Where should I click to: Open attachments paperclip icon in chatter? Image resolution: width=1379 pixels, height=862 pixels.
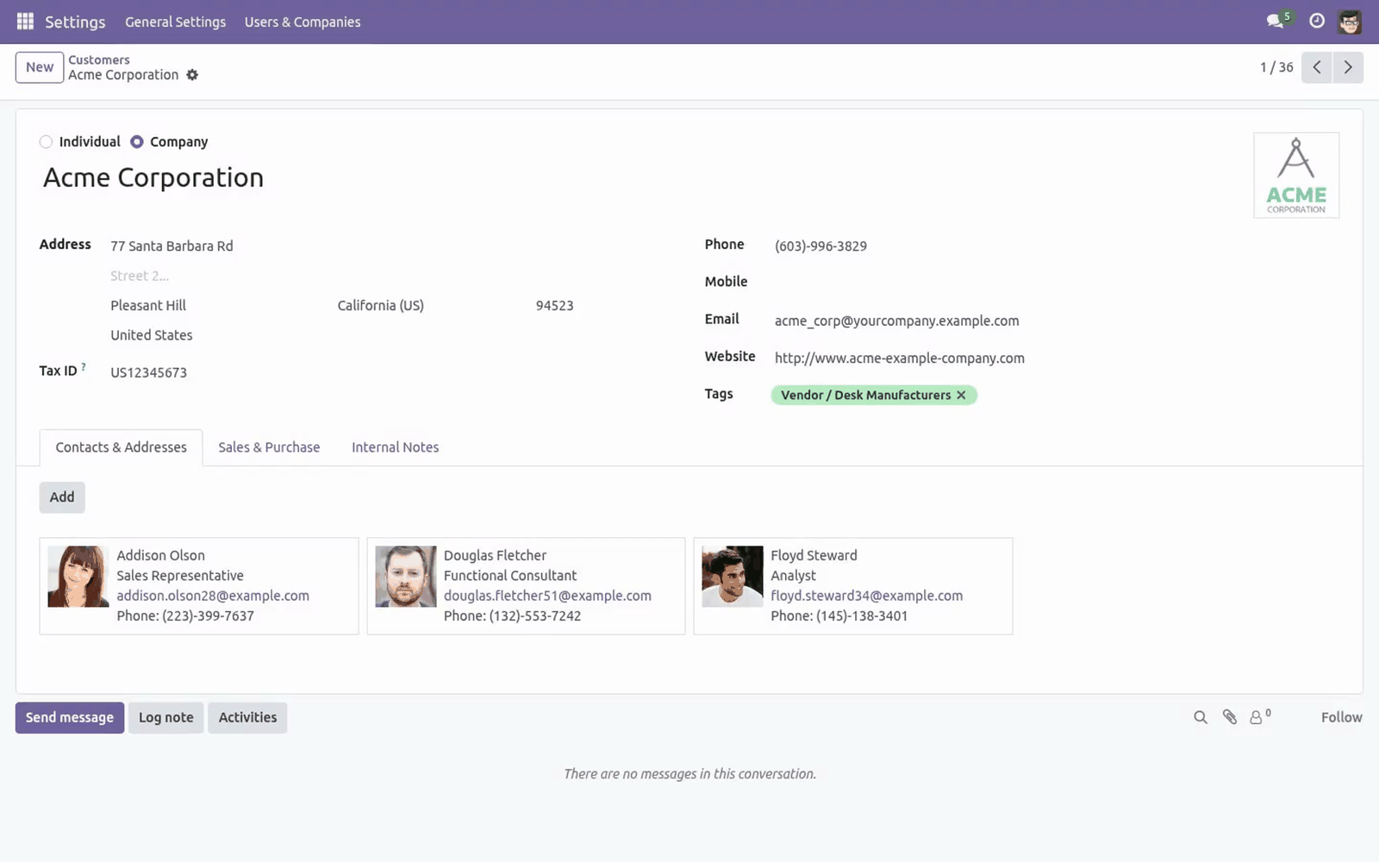[1230, 717]
